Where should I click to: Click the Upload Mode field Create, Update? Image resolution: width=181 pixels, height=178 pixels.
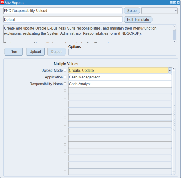pos(119,70)
